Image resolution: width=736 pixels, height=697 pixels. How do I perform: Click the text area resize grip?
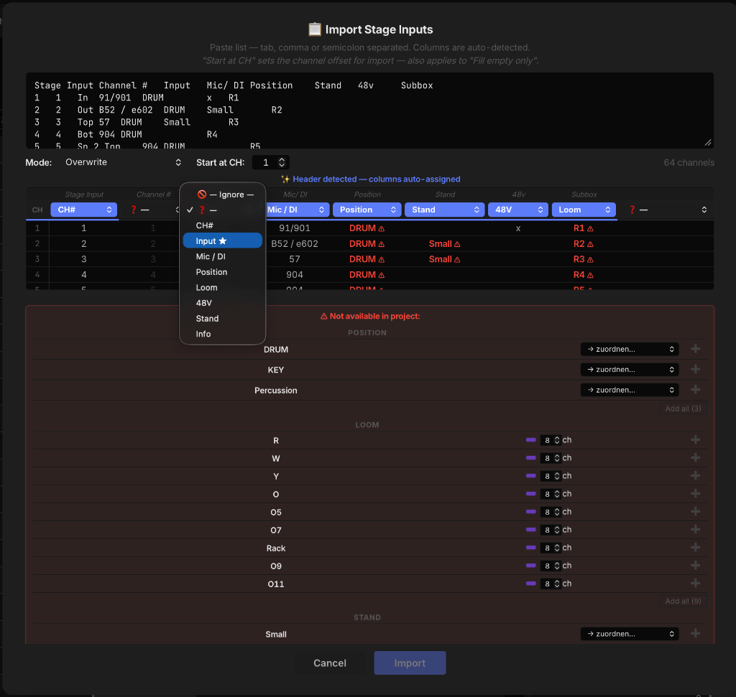click(708, 143)
